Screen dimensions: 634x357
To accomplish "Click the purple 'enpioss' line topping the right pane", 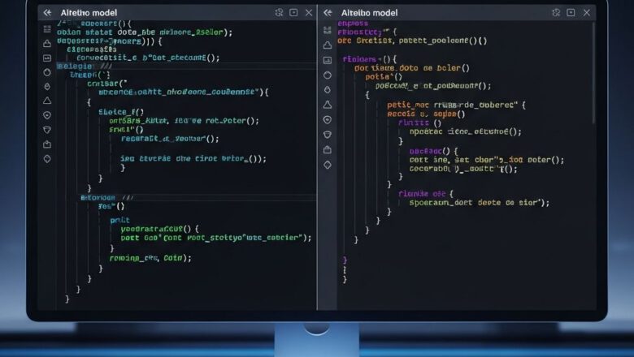I will (353, 24).
